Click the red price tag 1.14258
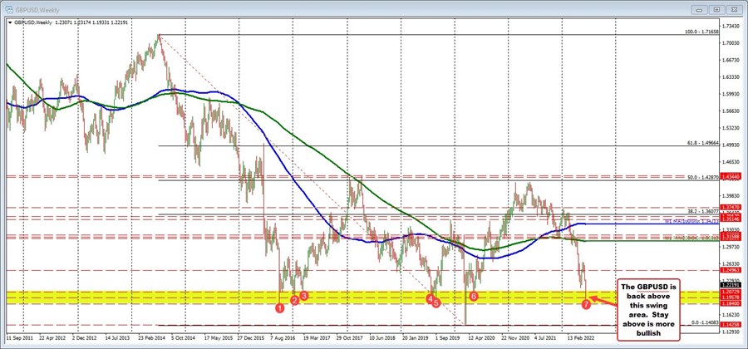748x349 pixels. 730,325
